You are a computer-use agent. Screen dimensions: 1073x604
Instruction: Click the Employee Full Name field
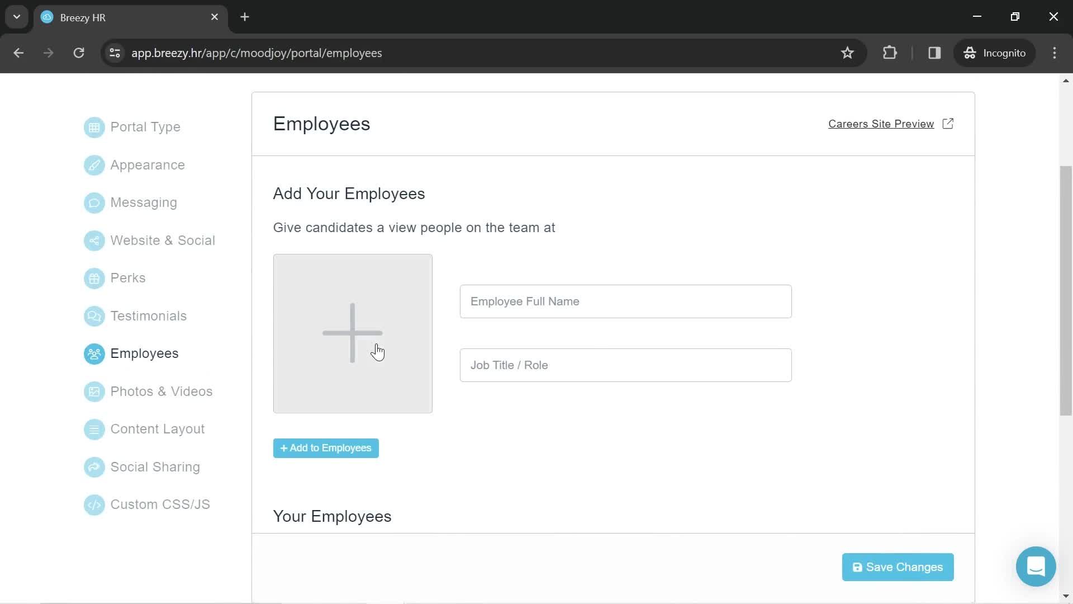[626, 301]
